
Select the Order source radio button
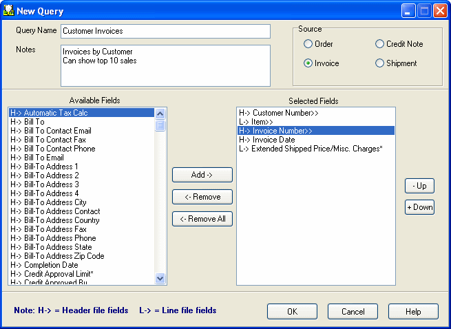point(308,44)
